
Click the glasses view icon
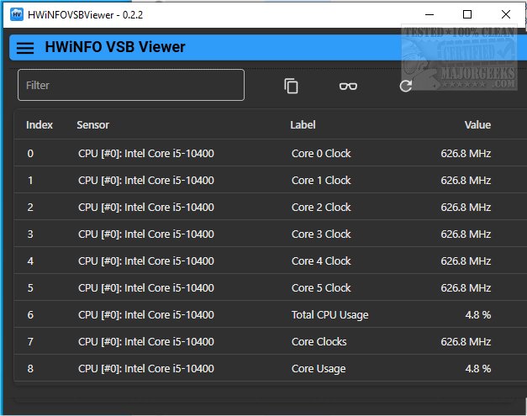point(348,87)
